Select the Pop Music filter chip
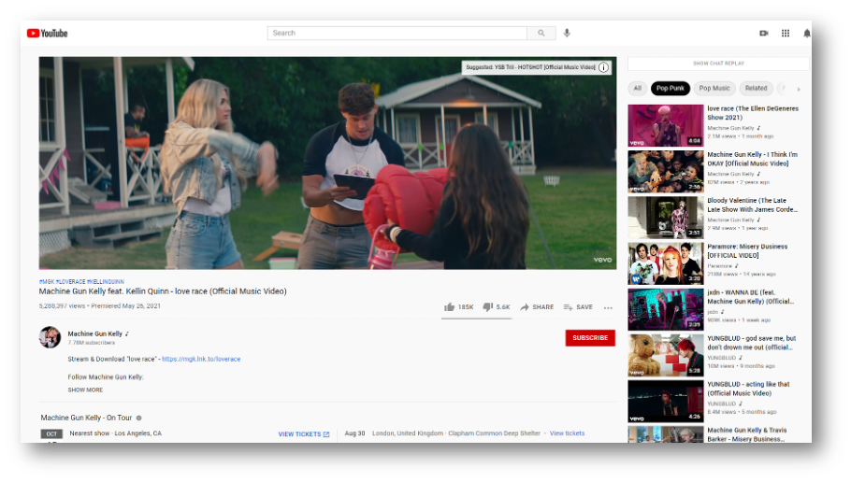 click(714, 89)
